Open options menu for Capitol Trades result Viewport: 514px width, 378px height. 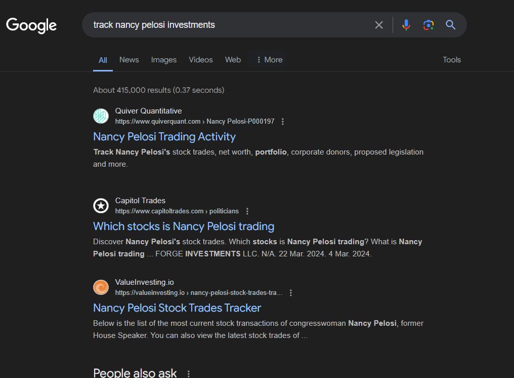pos(247,211)
